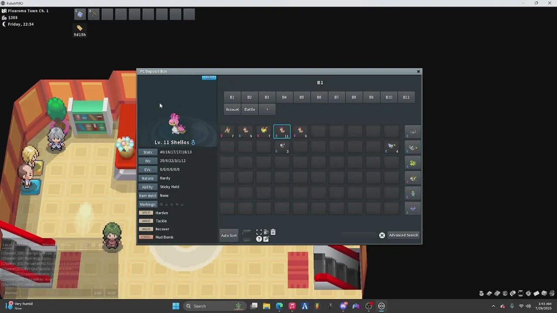Click the trash can release icon
This screenshot has width=557, height=313.
[x=273, y=232]
